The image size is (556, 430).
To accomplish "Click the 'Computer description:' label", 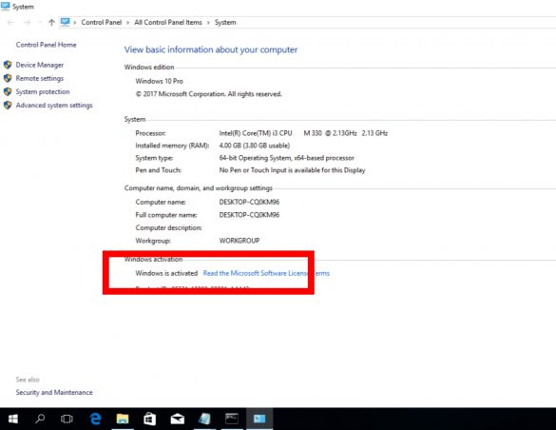I will (169, 227).
